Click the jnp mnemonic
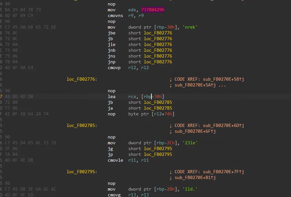291x197 pixels. [111, 62]
